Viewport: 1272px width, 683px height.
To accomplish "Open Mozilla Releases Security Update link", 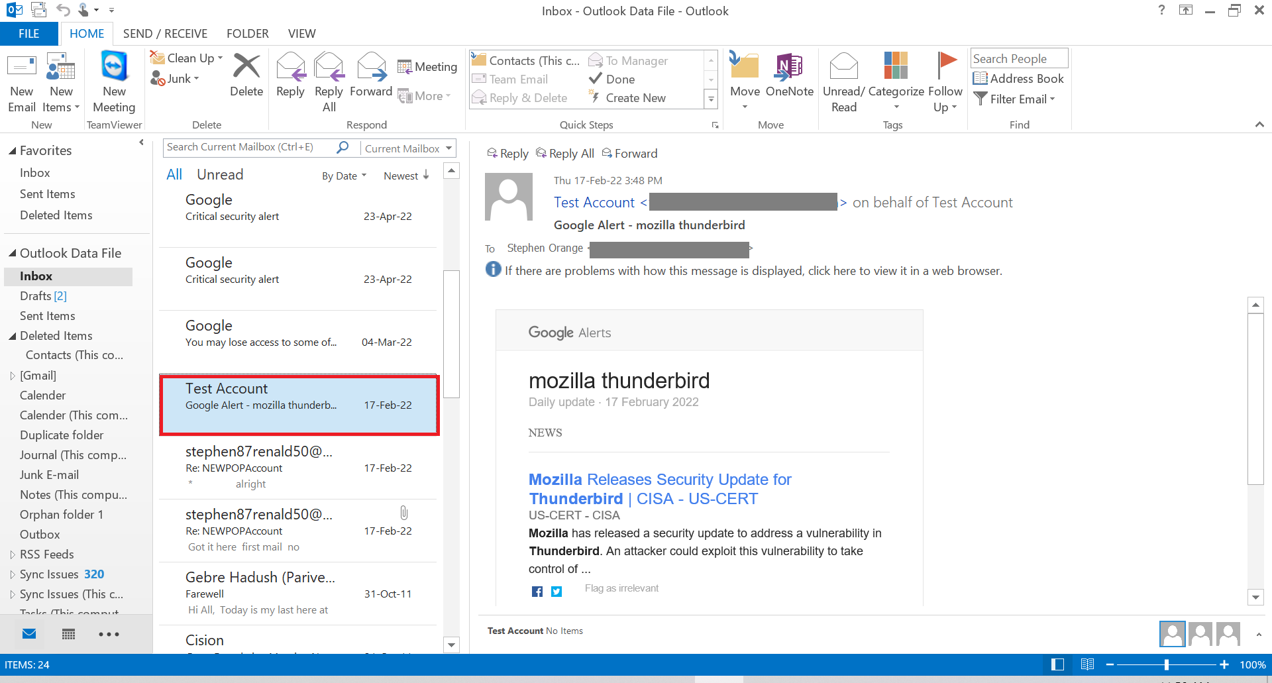I will coord(660,489).
